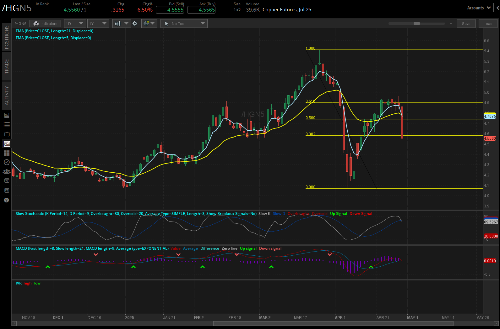Viewport: 500px width, 329px height.
Task: Click the Bid (Sell) 4.5555 price box
Action: point(170,10)
